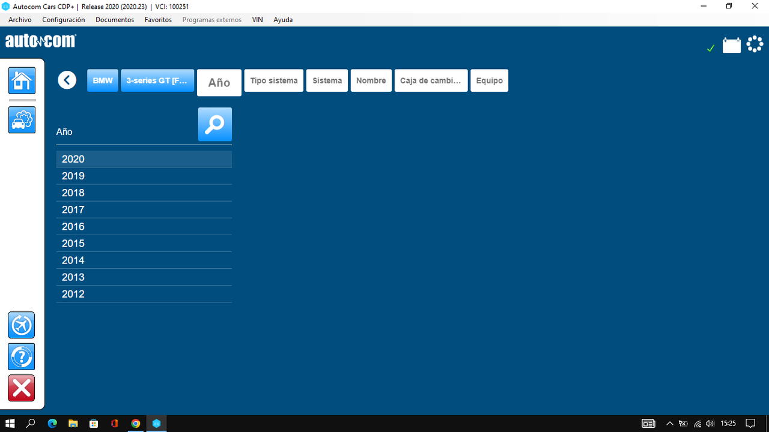Screen dimensions: 769x432
Task: Select year 2016 in the list
Action: tap(144, 226)
